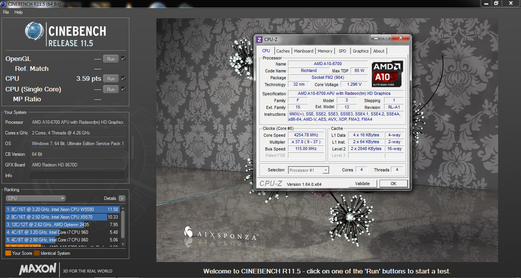Click the processor name AMD A10-6700 field
This screenshot has width=521, height=278.
coord(328,64)
